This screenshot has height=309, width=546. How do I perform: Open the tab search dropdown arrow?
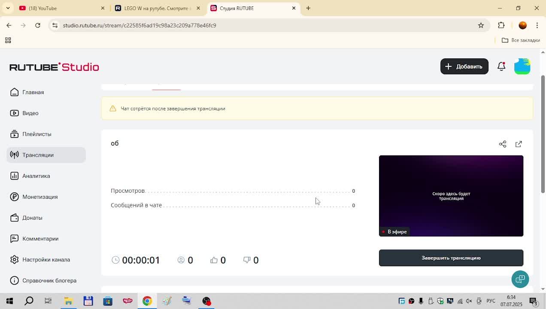pyautogui.click(x=8, y=8)
